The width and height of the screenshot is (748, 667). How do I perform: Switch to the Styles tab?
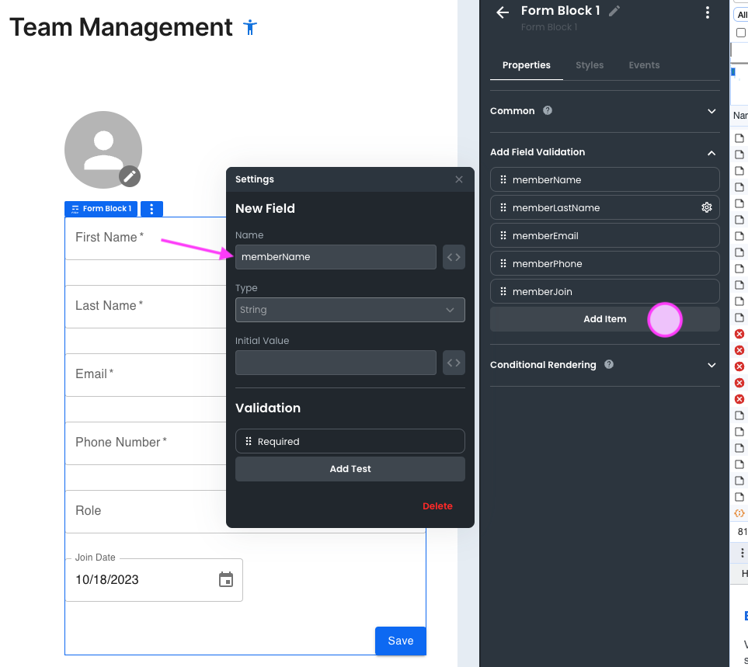tap(590, 65)
